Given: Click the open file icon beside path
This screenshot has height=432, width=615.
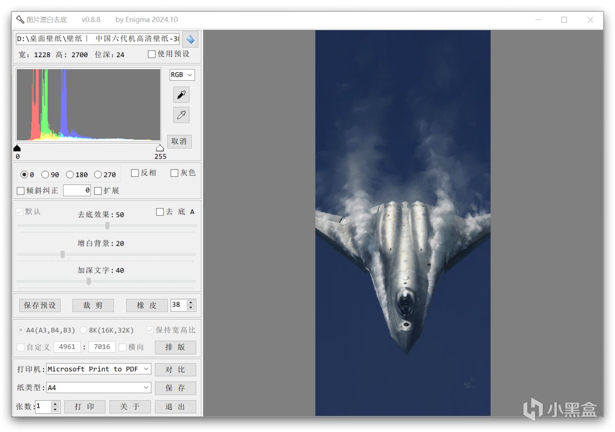Looking at the screenshot, I should click(190, 39).
